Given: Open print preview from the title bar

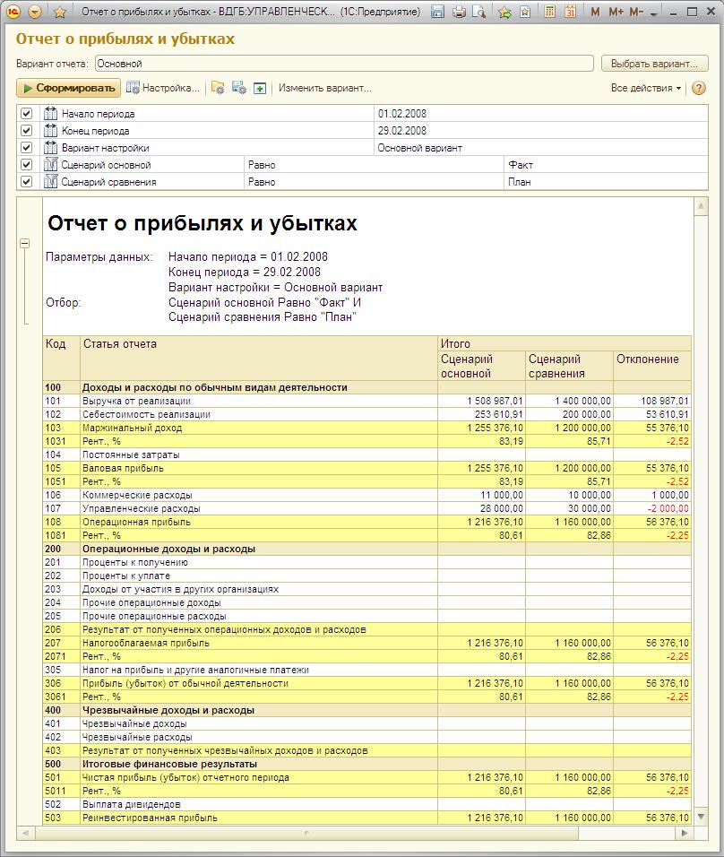Looking at the screenshot, I should [x=479, y=9].
